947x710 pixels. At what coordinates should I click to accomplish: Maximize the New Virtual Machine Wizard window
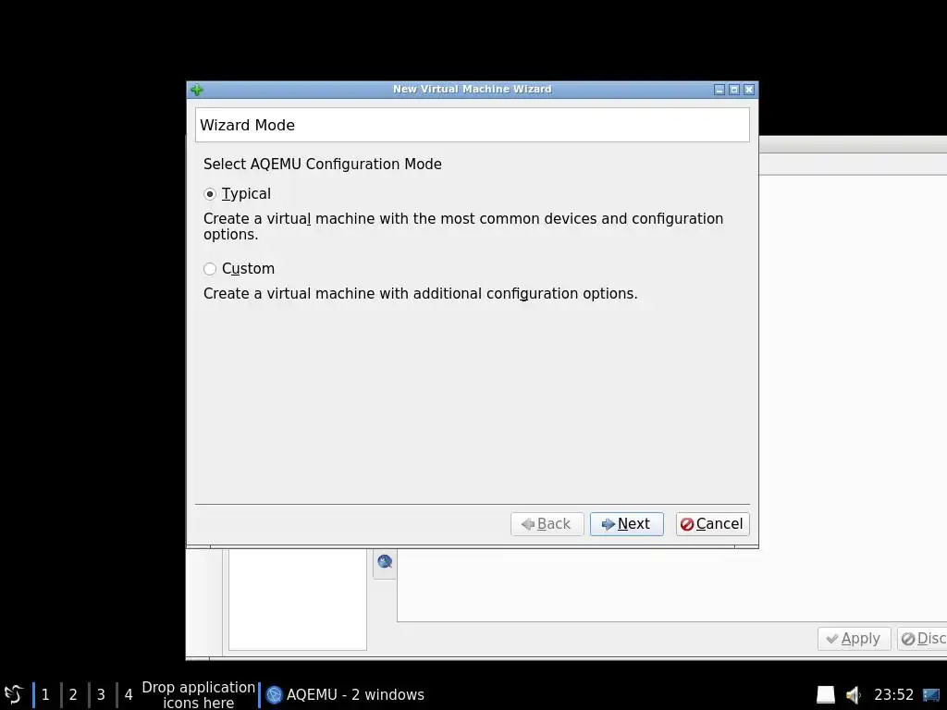(x=734, y=90)
